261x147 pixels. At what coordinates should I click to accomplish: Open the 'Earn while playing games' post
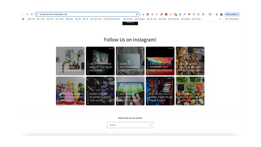click(100, 91)
